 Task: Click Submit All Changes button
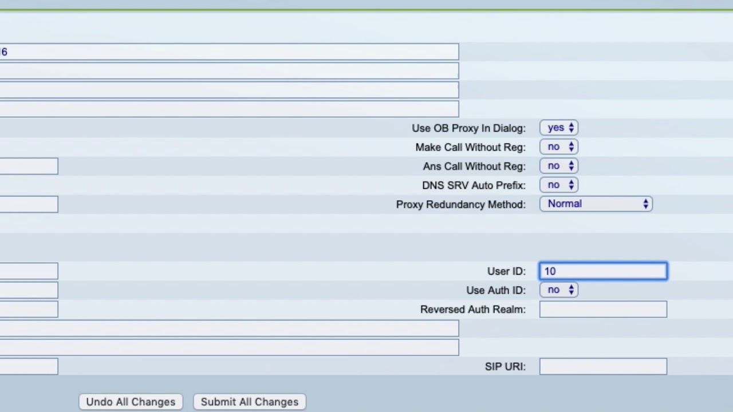[250, 402]
